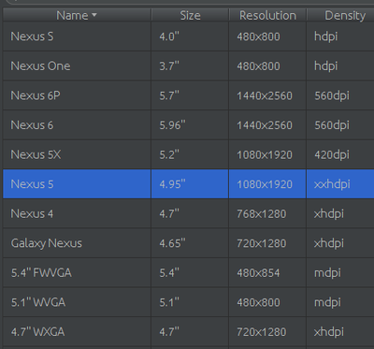The width and height of the screenshot is (374, 349).
Task: Sort devices by the Name column header
Action: pyautogui.click(x=77, y=15)
